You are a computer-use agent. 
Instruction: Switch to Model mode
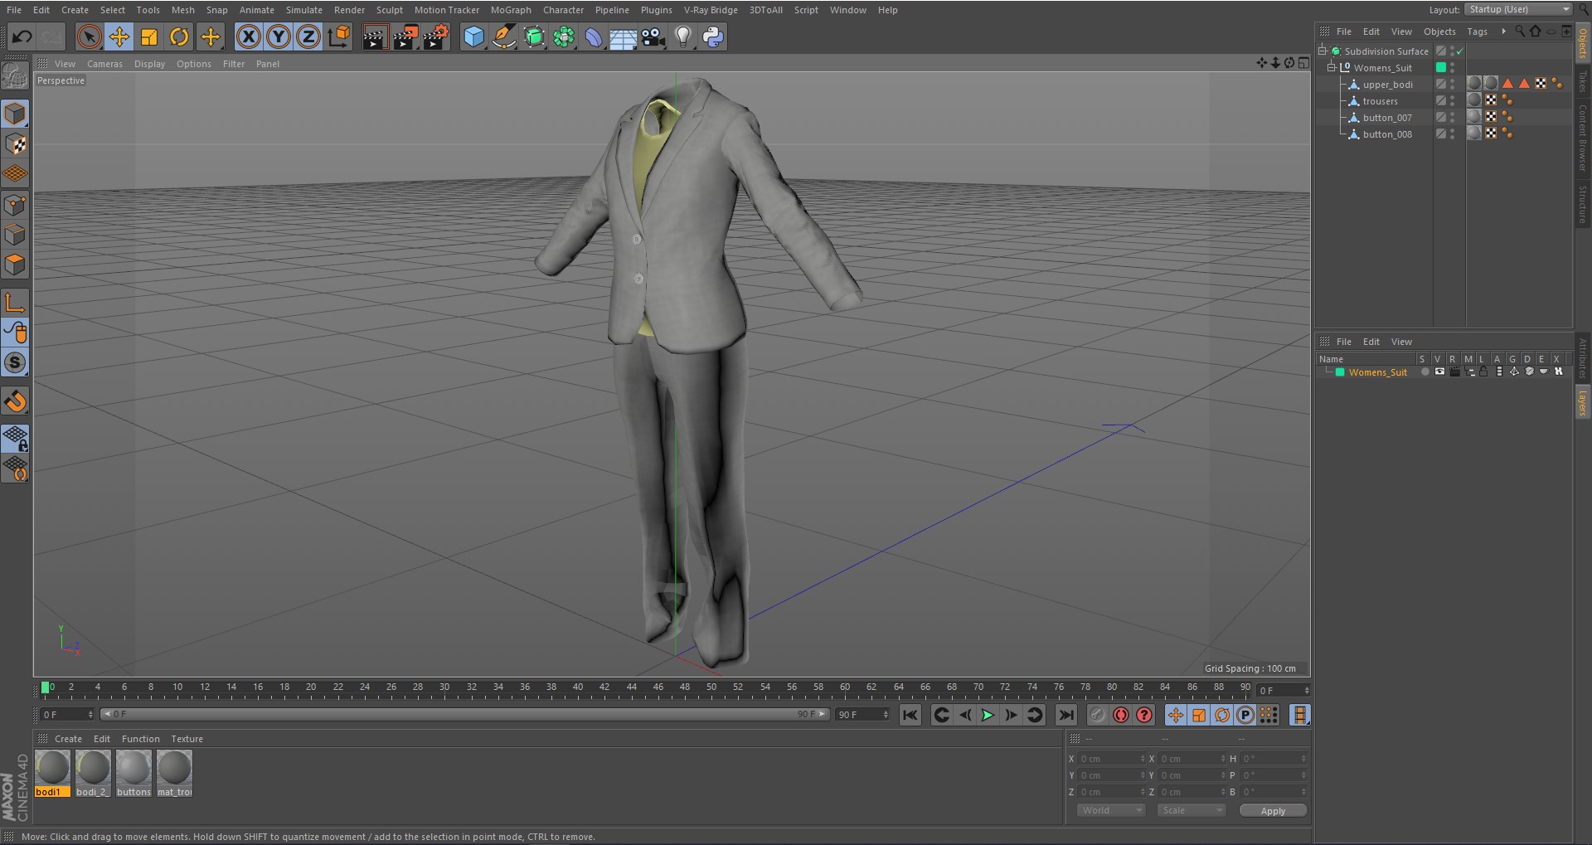(15, 114)
